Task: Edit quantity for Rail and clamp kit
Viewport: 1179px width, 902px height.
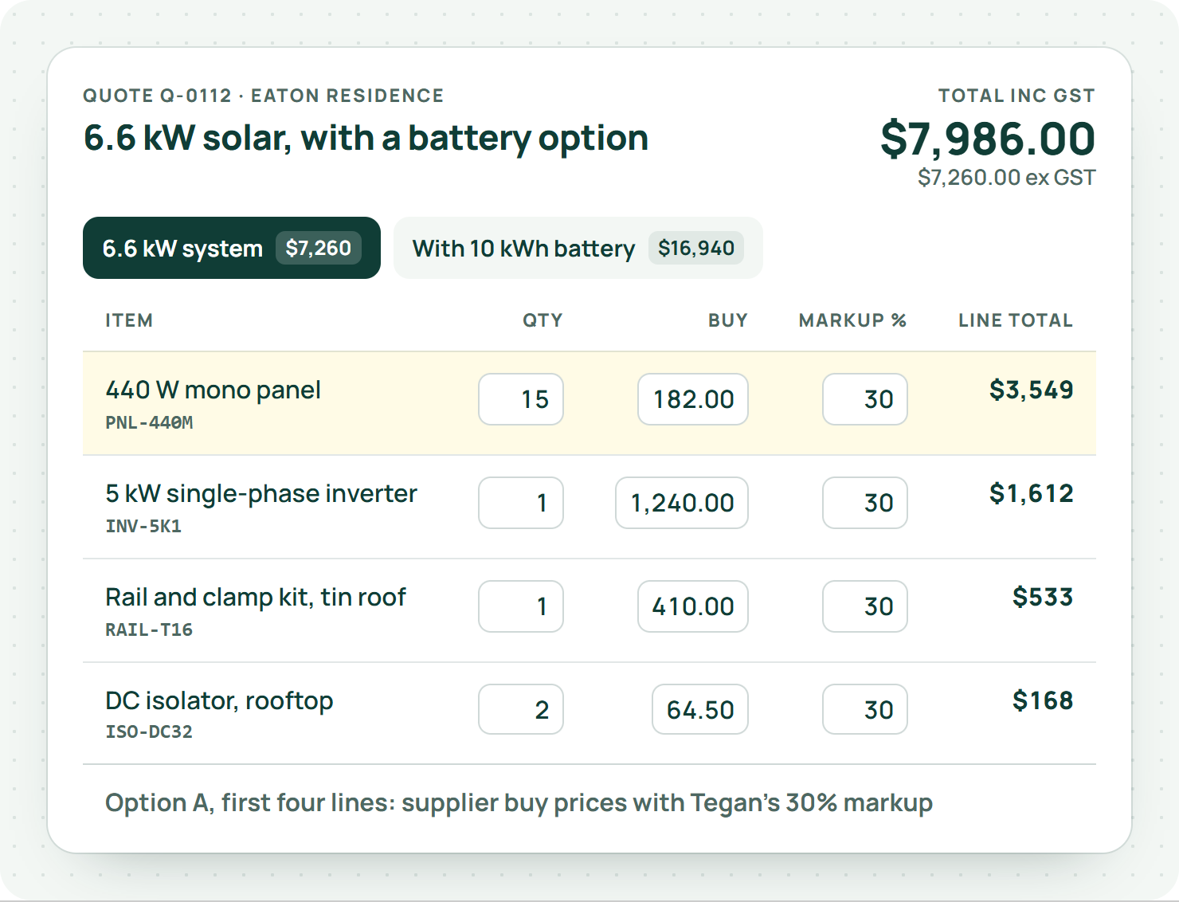Action: [521, 606]
